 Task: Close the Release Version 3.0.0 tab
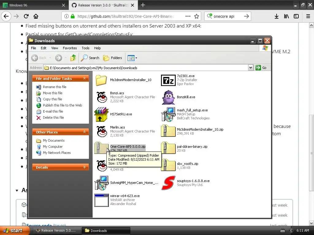(x=132, y=5)
